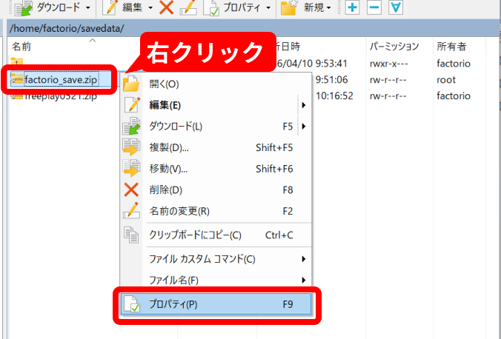This screenshot has height=339, width=501.
Task: Open the New folder toolbar button
Action: (x=289, y=9)
